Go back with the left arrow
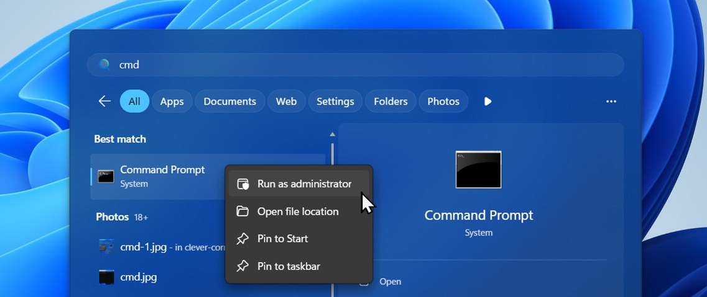This screenshot has width=707, height=297. (104, 102)
